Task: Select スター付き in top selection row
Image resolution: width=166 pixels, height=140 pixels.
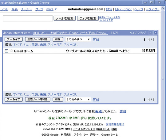Action: pos(55,45)
